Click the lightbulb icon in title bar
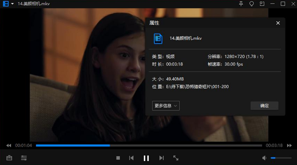297x165 pixels. 251,4
